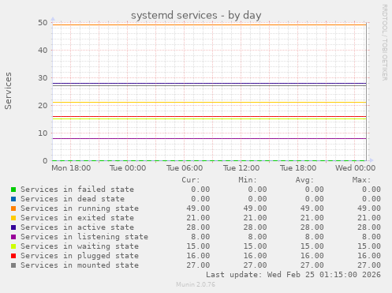Click 'Services in failed state' legend label

click(77, 190)
